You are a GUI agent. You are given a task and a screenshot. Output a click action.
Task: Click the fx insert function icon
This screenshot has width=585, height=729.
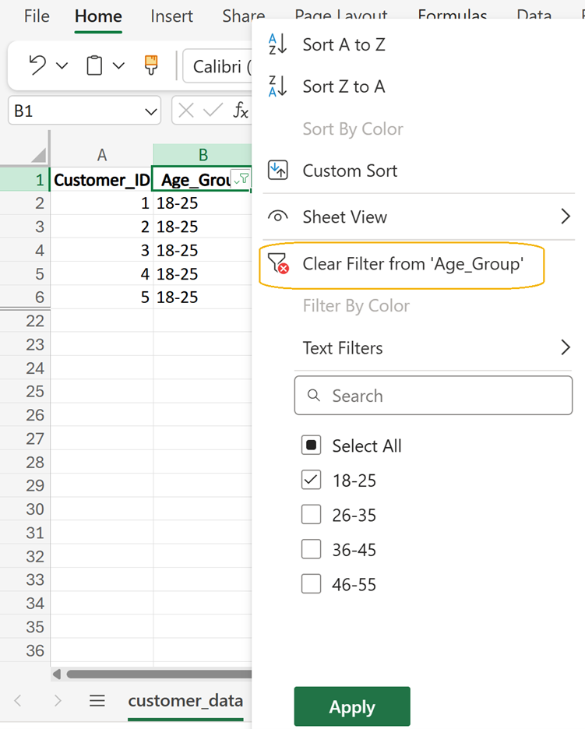point(241,111)
